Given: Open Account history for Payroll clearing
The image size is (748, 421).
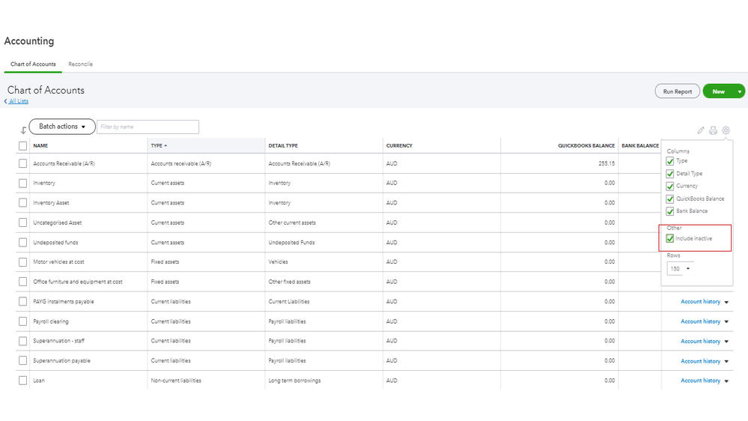Looking at the screenshot, I should coord(700,321).
